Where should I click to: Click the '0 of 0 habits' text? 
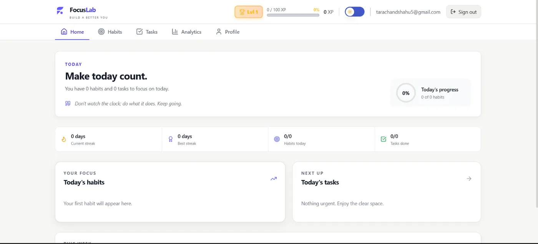(433, 97)
